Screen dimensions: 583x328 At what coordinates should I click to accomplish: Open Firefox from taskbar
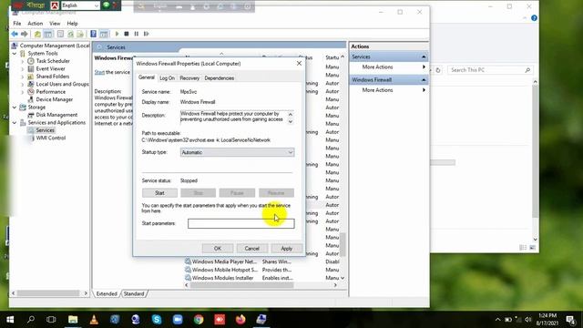240,320
